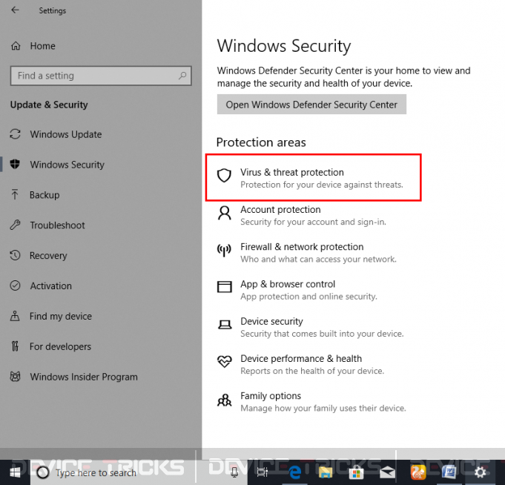Open the Mail app in taskbar
This screenshot has height=485, width=505.
click(387, 472)
